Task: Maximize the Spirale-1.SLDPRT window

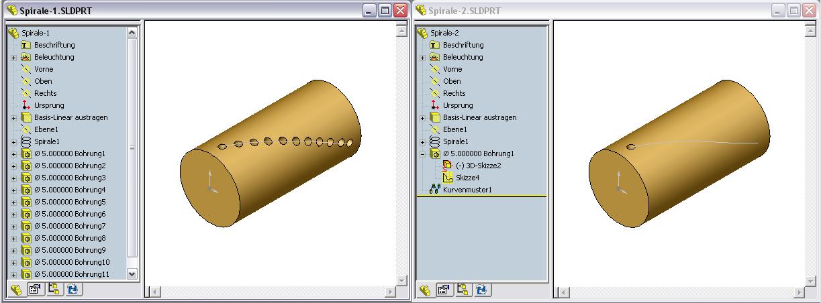Action: click(385, 11)
